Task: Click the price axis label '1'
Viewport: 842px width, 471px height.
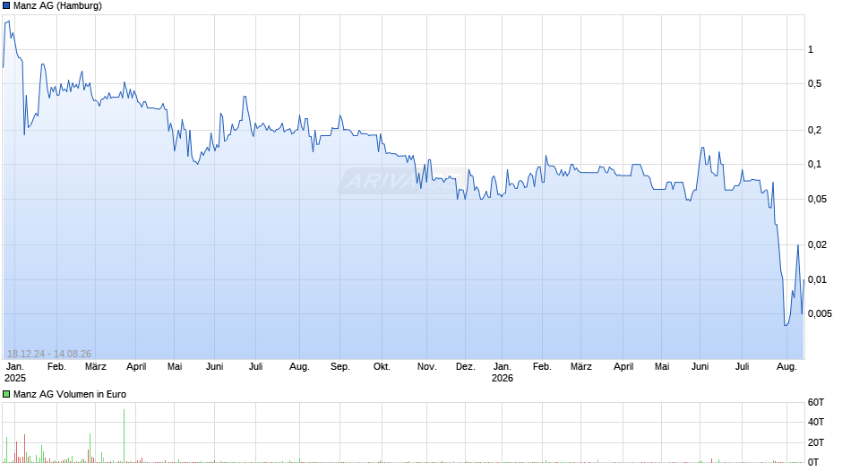Action: [811, 49]
